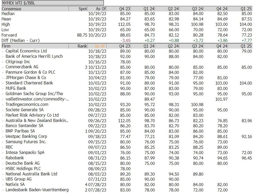Select the Low consensus row label
The width and height of the screenshot is (254, 193).
point(5,30)
